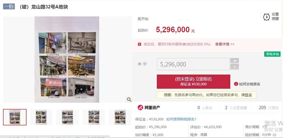Click the red info icon beside 如何交钱报名
Viewport: 283px width, 138px height.
(236, 84)
